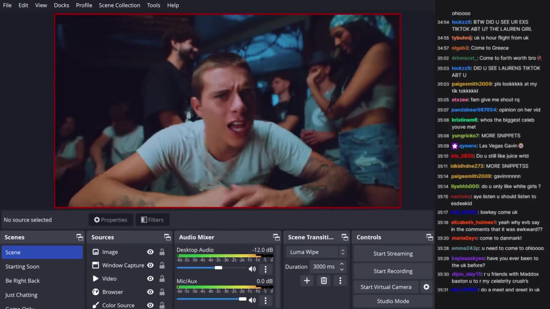
Task: Mute the Desktop Audio speaker icon
Action: point(252,269)
